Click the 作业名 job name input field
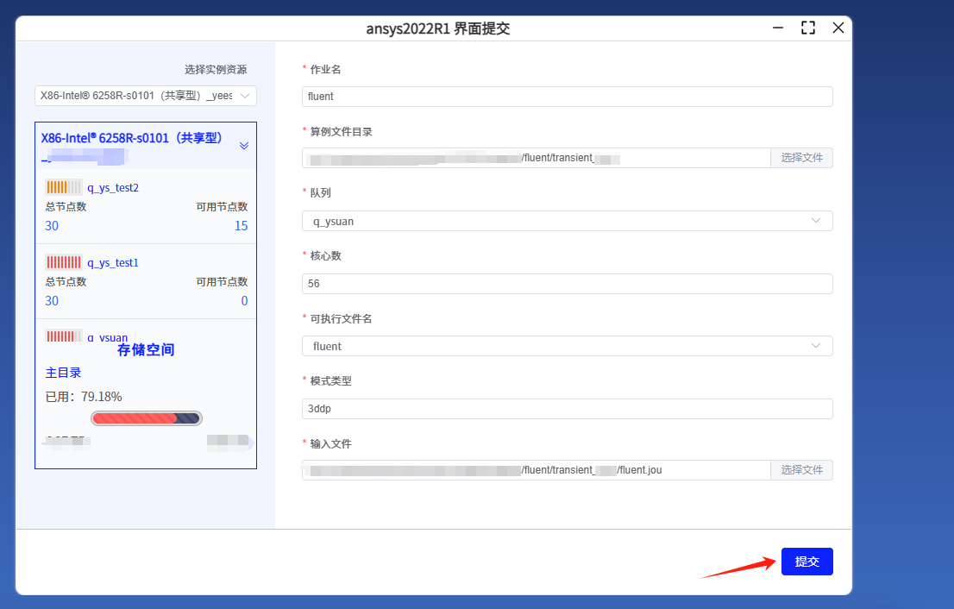 567,97
